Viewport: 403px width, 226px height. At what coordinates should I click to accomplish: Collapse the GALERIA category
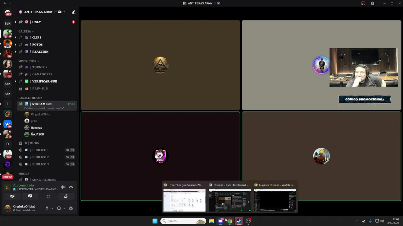[26, 31]
